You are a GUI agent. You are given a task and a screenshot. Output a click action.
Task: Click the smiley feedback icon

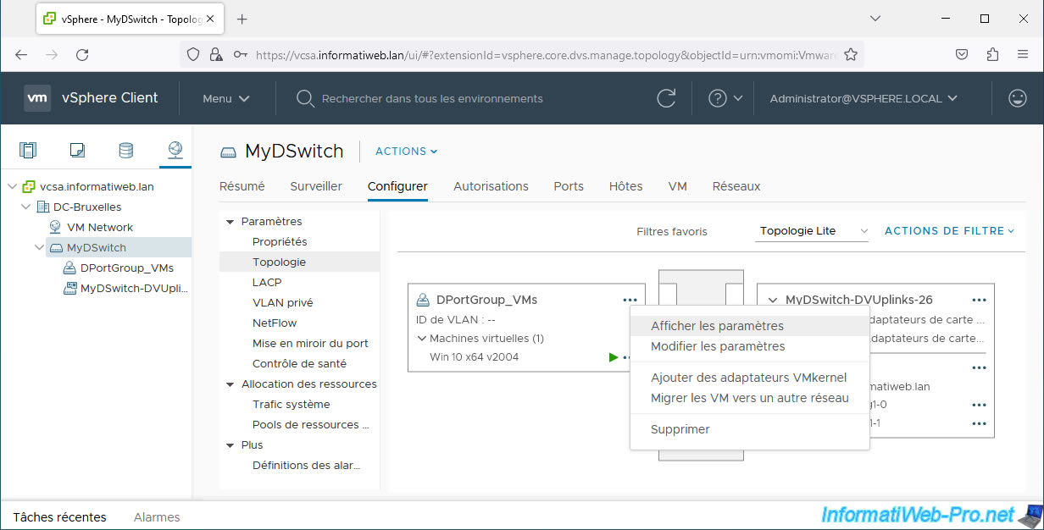[1017, 98]
